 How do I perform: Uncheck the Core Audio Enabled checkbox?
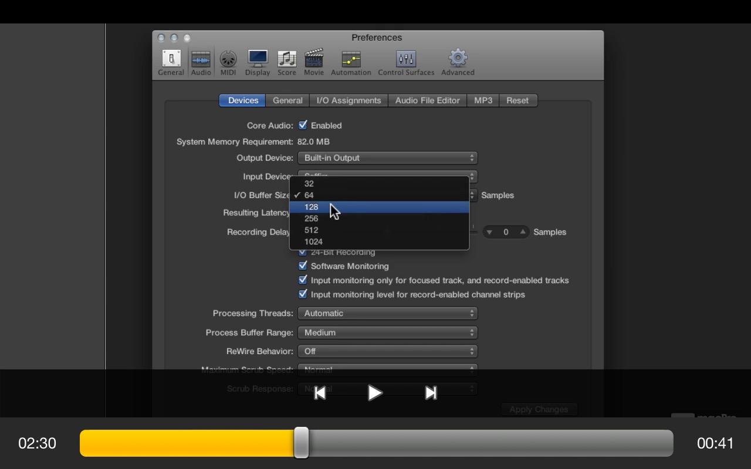click(303, 125)
